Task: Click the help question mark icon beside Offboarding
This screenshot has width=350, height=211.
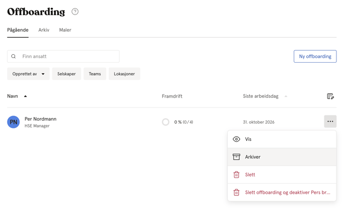Action: coord(75,11)
